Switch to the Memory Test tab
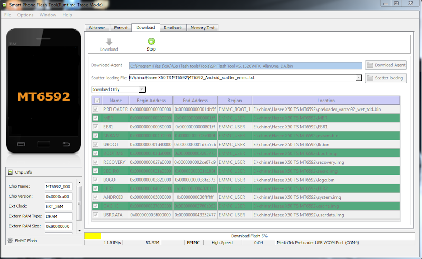 pyautogui.click(x=203, y=28)
